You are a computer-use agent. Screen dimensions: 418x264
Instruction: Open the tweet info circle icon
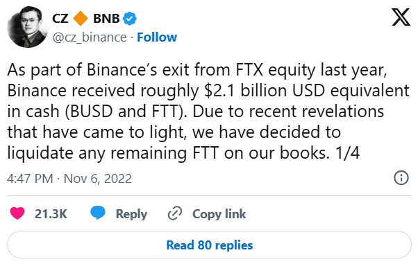(401, 177)
